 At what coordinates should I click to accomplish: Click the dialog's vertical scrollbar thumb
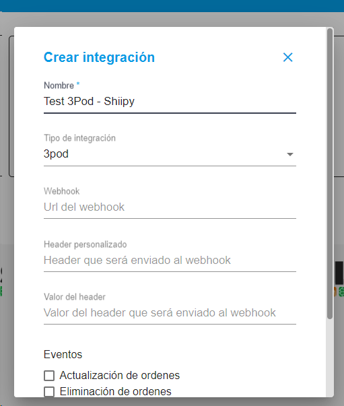[x=329, y=174]
